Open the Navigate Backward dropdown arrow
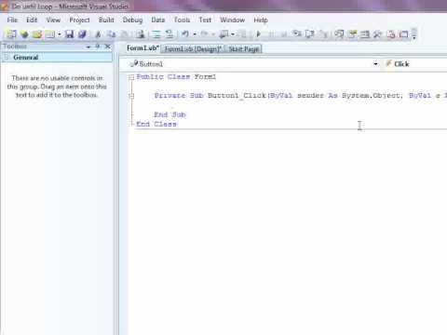This screenshot has width=447, height=335. (233, 34)
